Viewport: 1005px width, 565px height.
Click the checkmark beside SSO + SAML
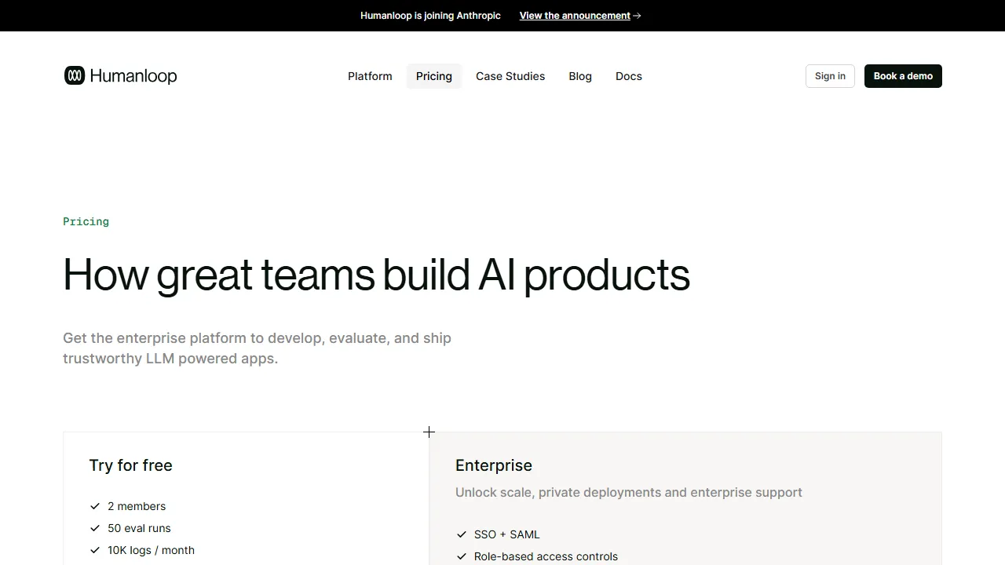click(462, 534)
